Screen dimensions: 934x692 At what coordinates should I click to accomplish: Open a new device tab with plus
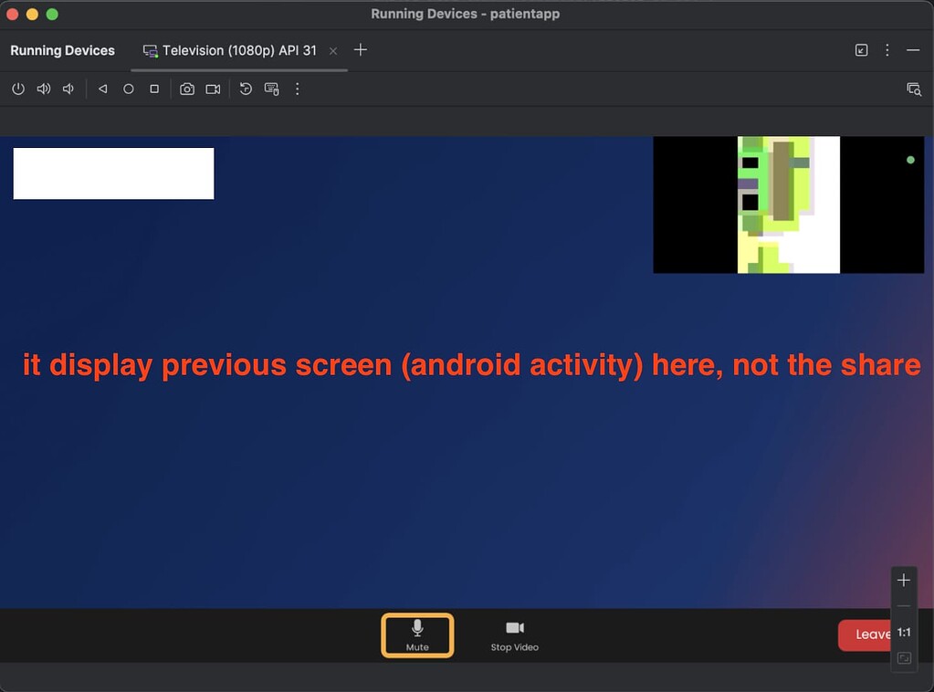click(360, 50)
